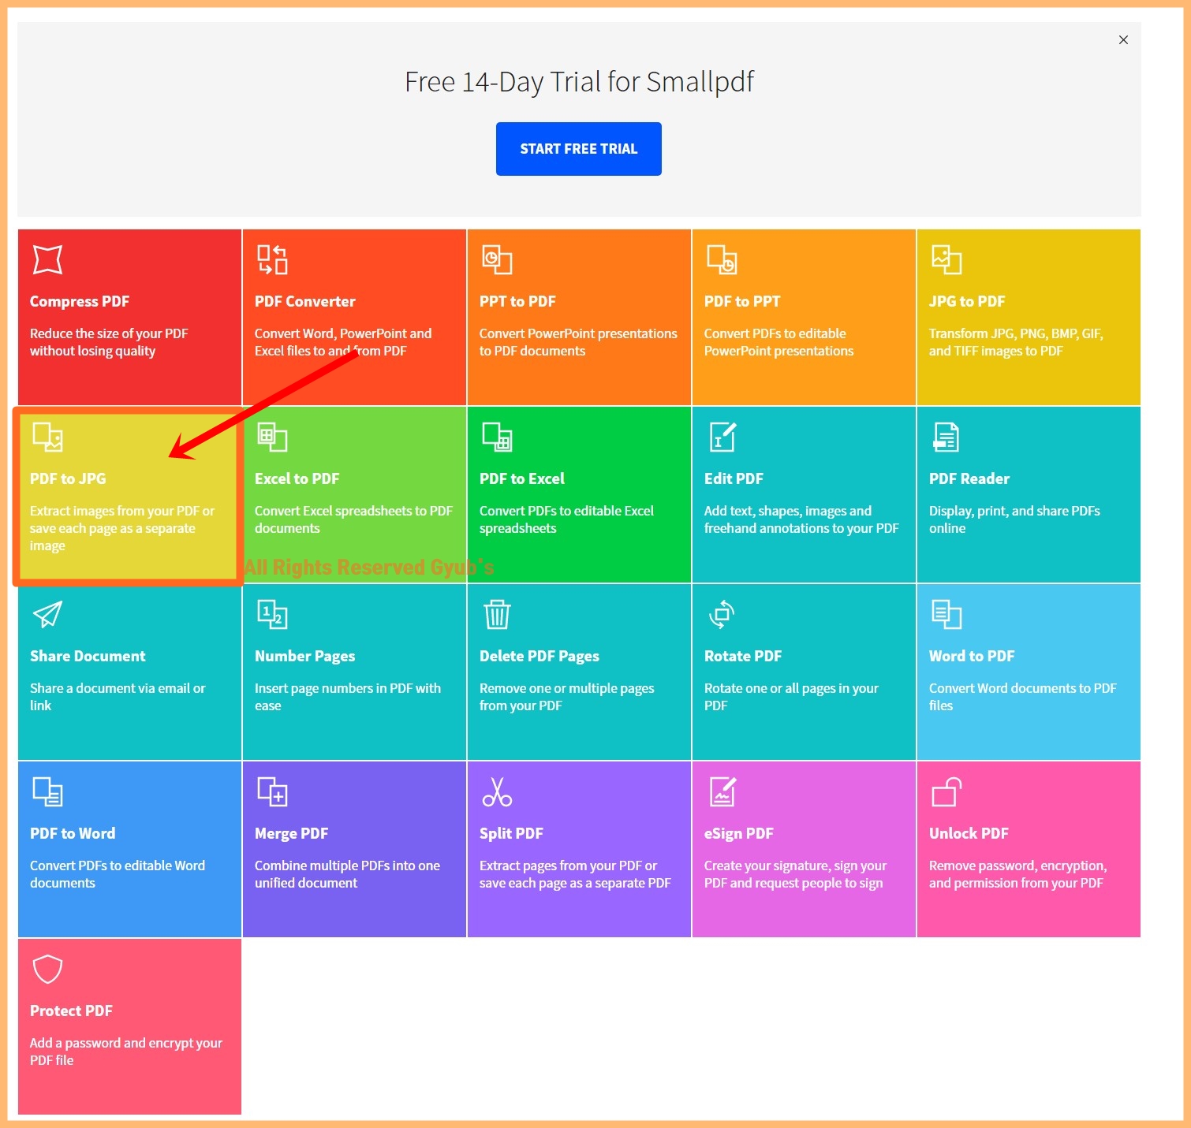Click 'Create your signature' description text

point(795,874)
